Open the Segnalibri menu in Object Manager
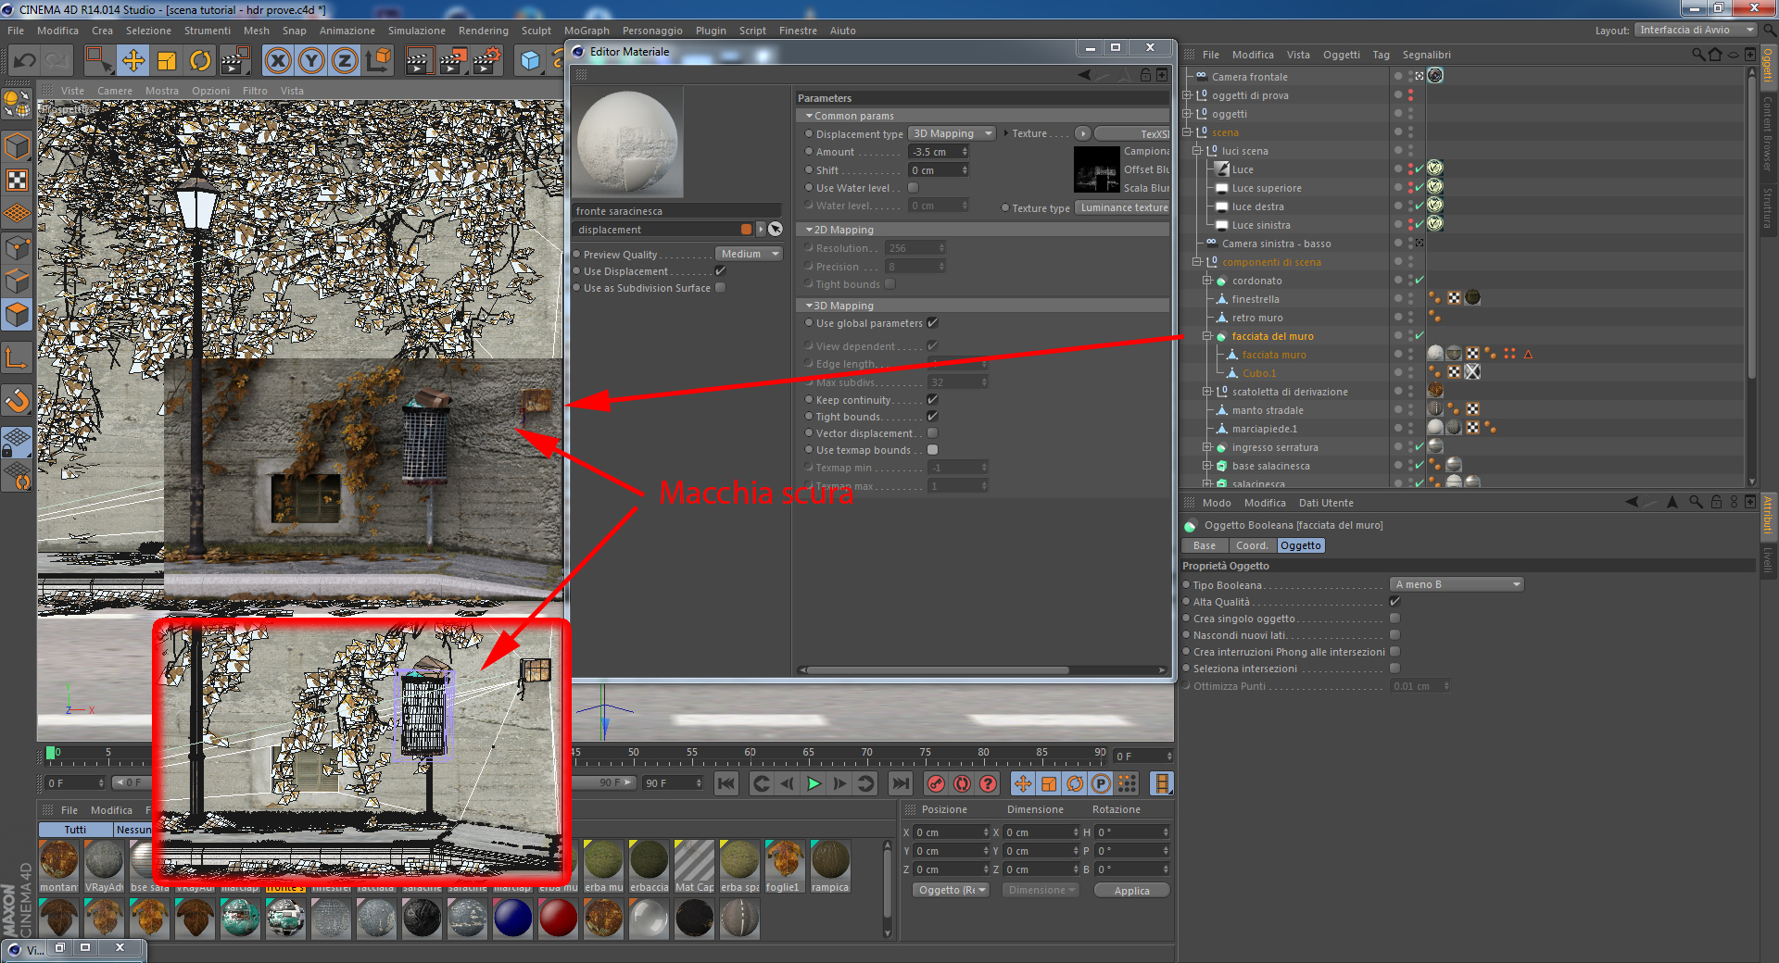 click(1427, 55)
